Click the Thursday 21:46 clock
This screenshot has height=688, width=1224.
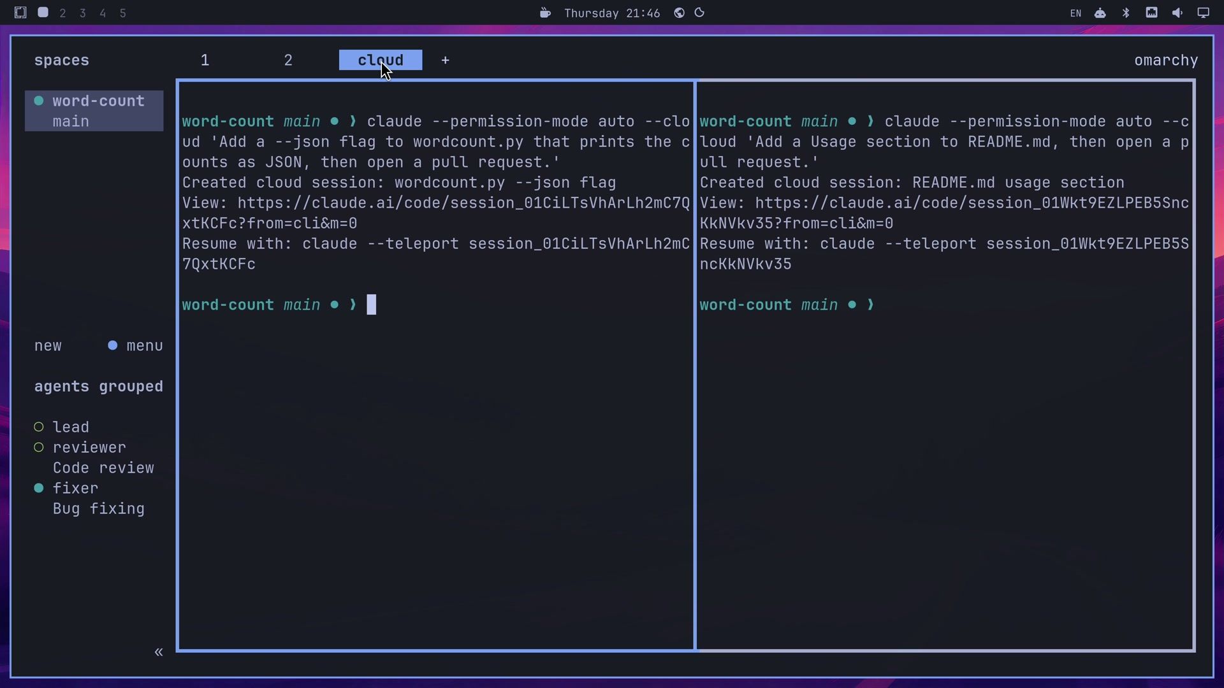pyautogui.click(x=612, y=13)
